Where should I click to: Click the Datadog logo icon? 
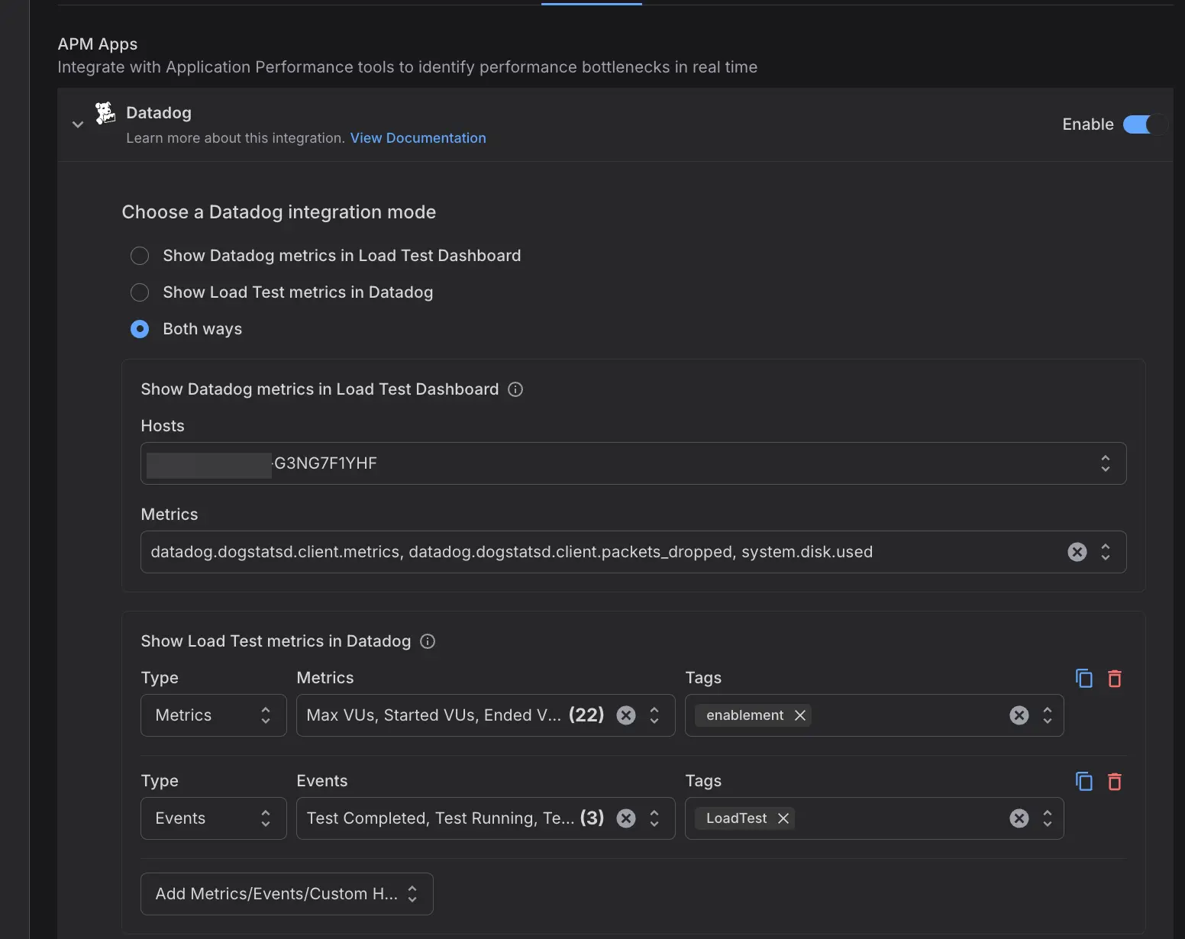(105, 113)
